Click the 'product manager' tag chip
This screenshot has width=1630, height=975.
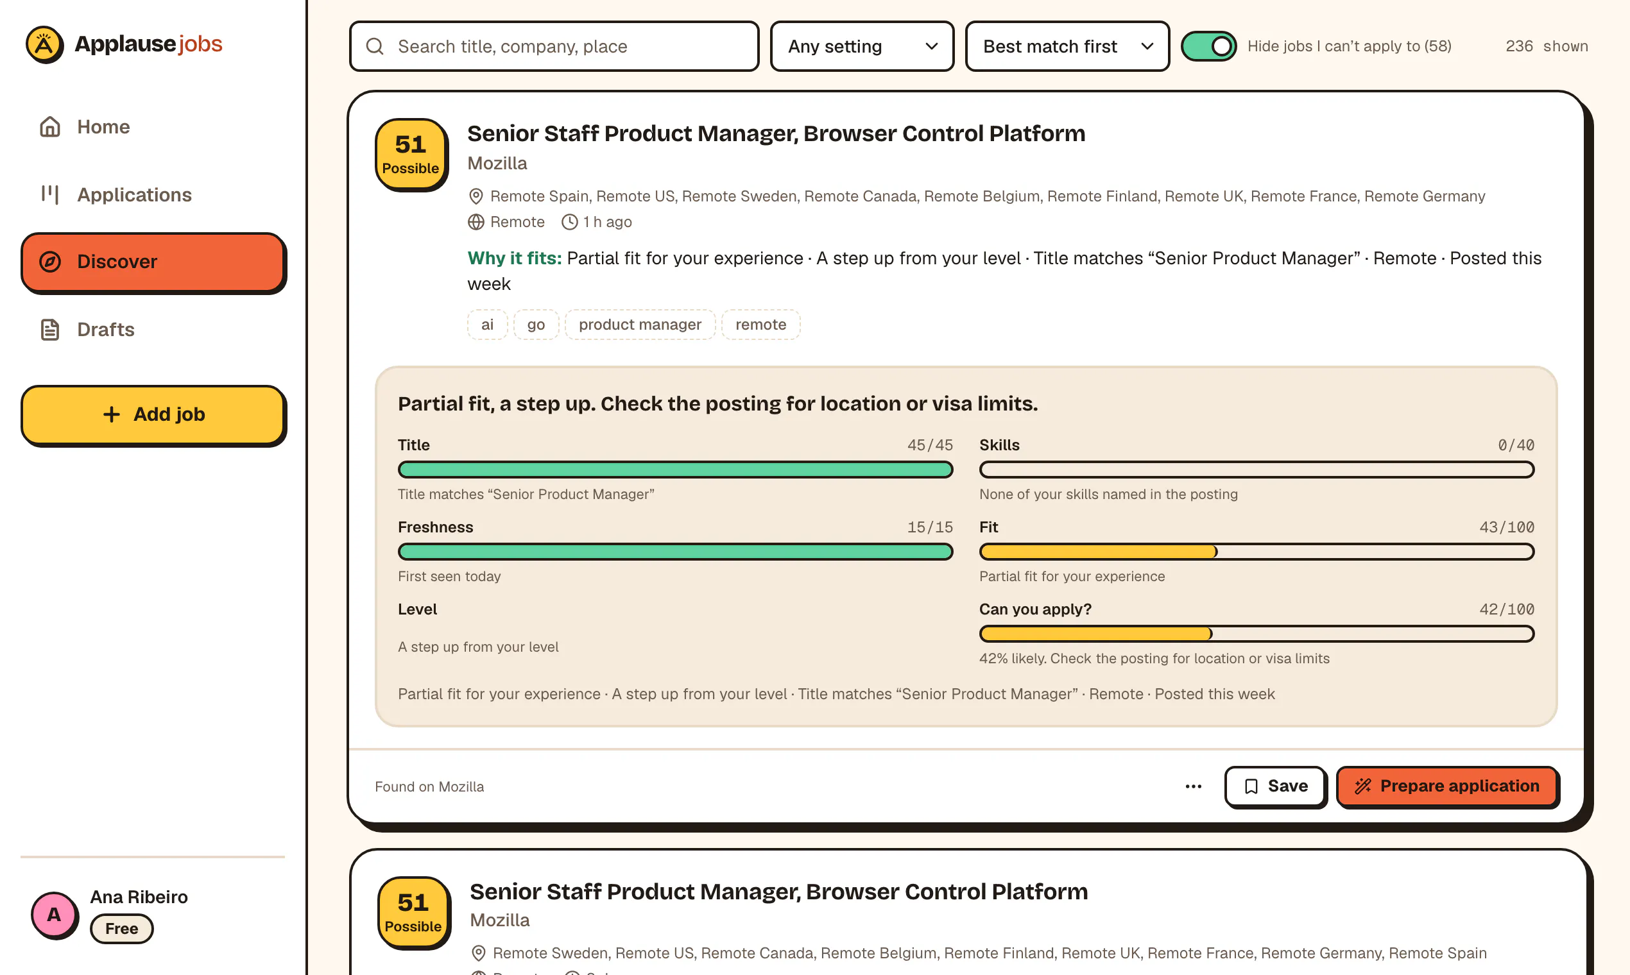click(640, 325)
